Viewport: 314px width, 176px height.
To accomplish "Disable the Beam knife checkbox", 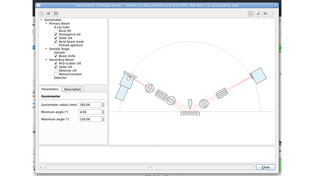I will click(56, 56).
